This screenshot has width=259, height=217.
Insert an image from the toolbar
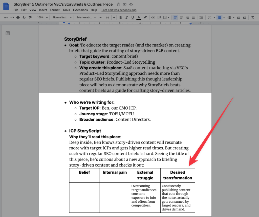tap(165, 17)
